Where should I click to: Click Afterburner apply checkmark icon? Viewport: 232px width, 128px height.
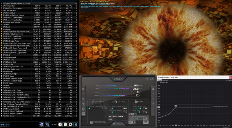pyautogui.click(x=122, y=124)
